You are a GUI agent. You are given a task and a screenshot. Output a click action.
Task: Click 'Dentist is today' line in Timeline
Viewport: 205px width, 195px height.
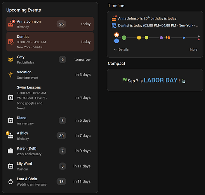(x=158, y=25)
